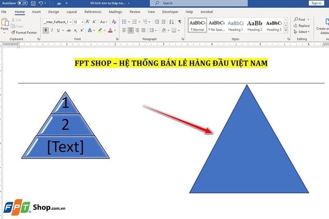
Task: Open the font size dropdown
Action: click(x=83, y=22)
